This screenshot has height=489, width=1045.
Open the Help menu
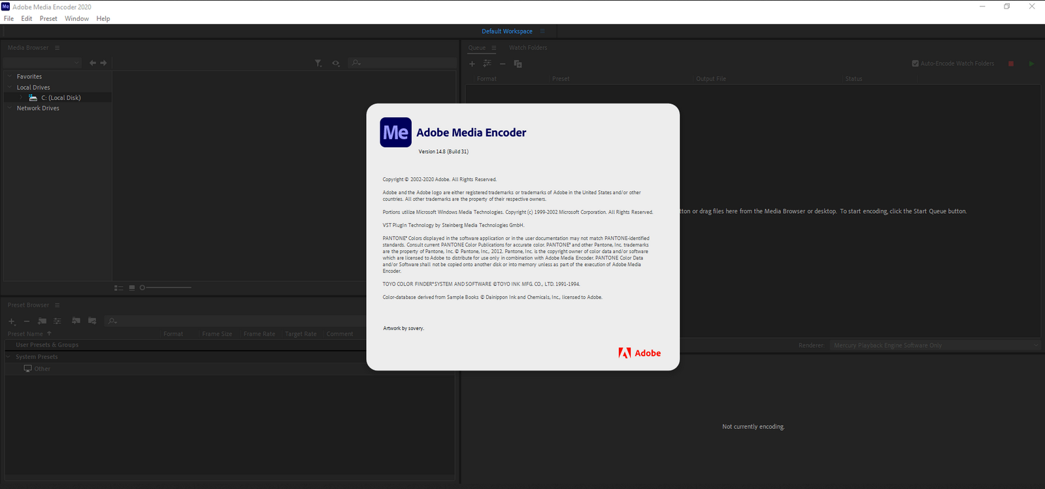click(103, 18)
